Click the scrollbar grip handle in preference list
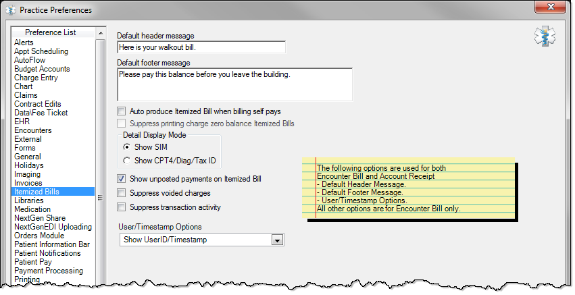 (x=101, y=198)
